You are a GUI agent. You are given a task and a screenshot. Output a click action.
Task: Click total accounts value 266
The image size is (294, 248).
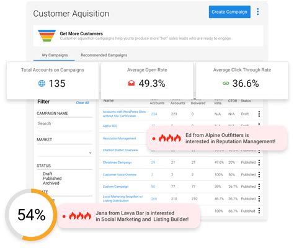coord(154,199)
